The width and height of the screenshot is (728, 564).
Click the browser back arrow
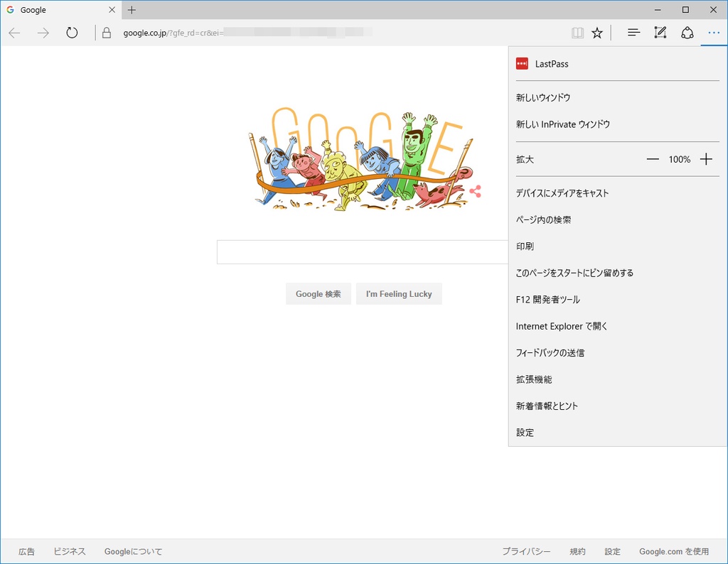click(14, 33)
